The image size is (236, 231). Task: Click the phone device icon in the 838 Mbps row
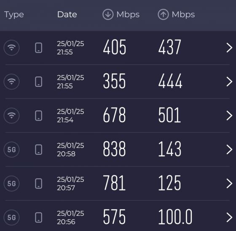pos(38,150)
